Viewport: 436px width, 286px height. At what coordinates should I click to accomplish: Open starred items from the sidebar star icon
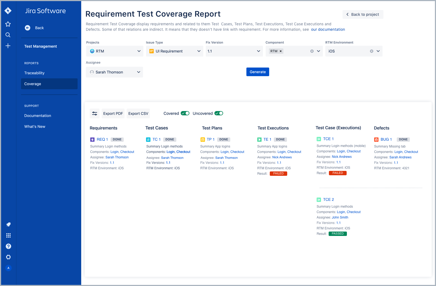coord(8,24)
